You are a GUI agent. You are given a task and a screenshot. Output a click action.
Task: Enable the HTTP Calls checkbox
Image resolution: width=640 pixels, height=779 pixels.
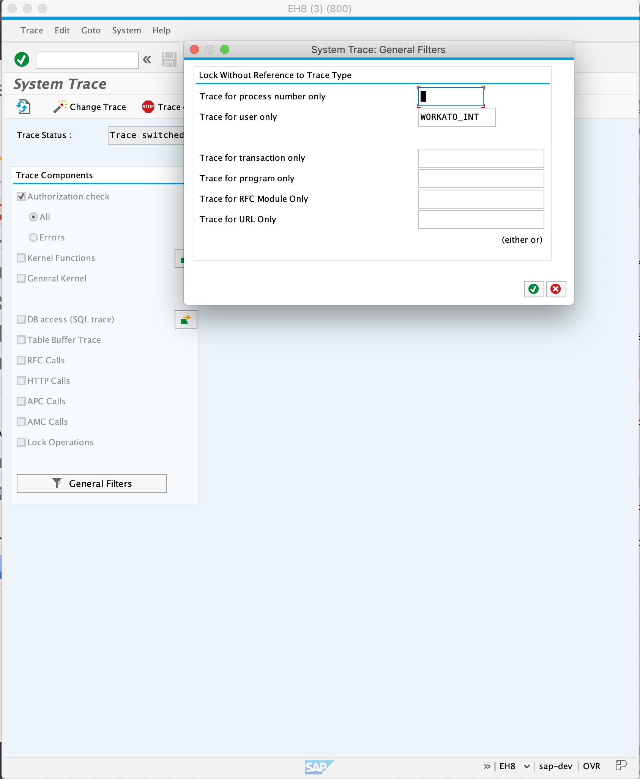point(21,381)
